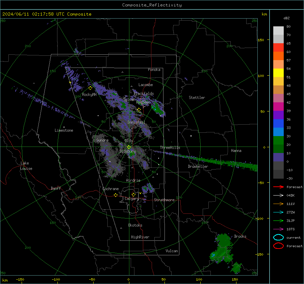
Task: Click the Strathmore town label
Action: pos(164,200)
